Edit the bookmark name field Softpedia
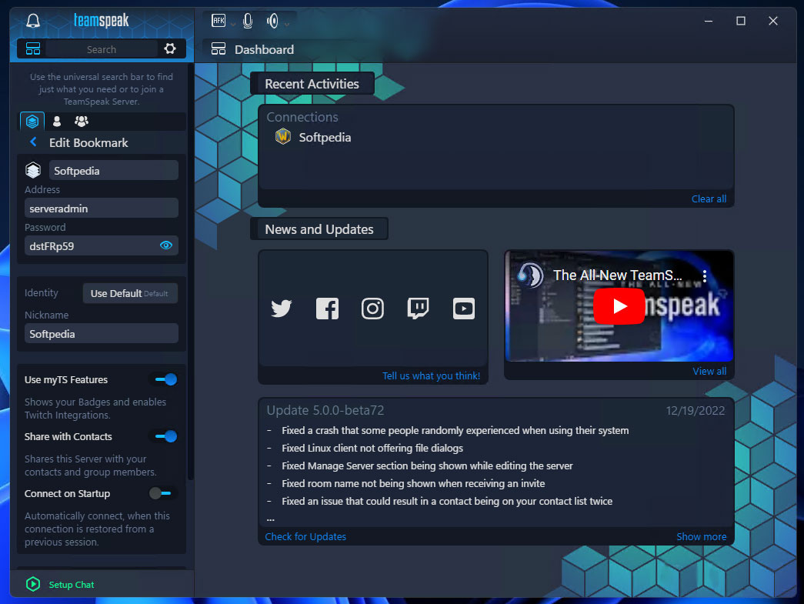Viewport: 804px width, 604px height. (x=114, y=170)
